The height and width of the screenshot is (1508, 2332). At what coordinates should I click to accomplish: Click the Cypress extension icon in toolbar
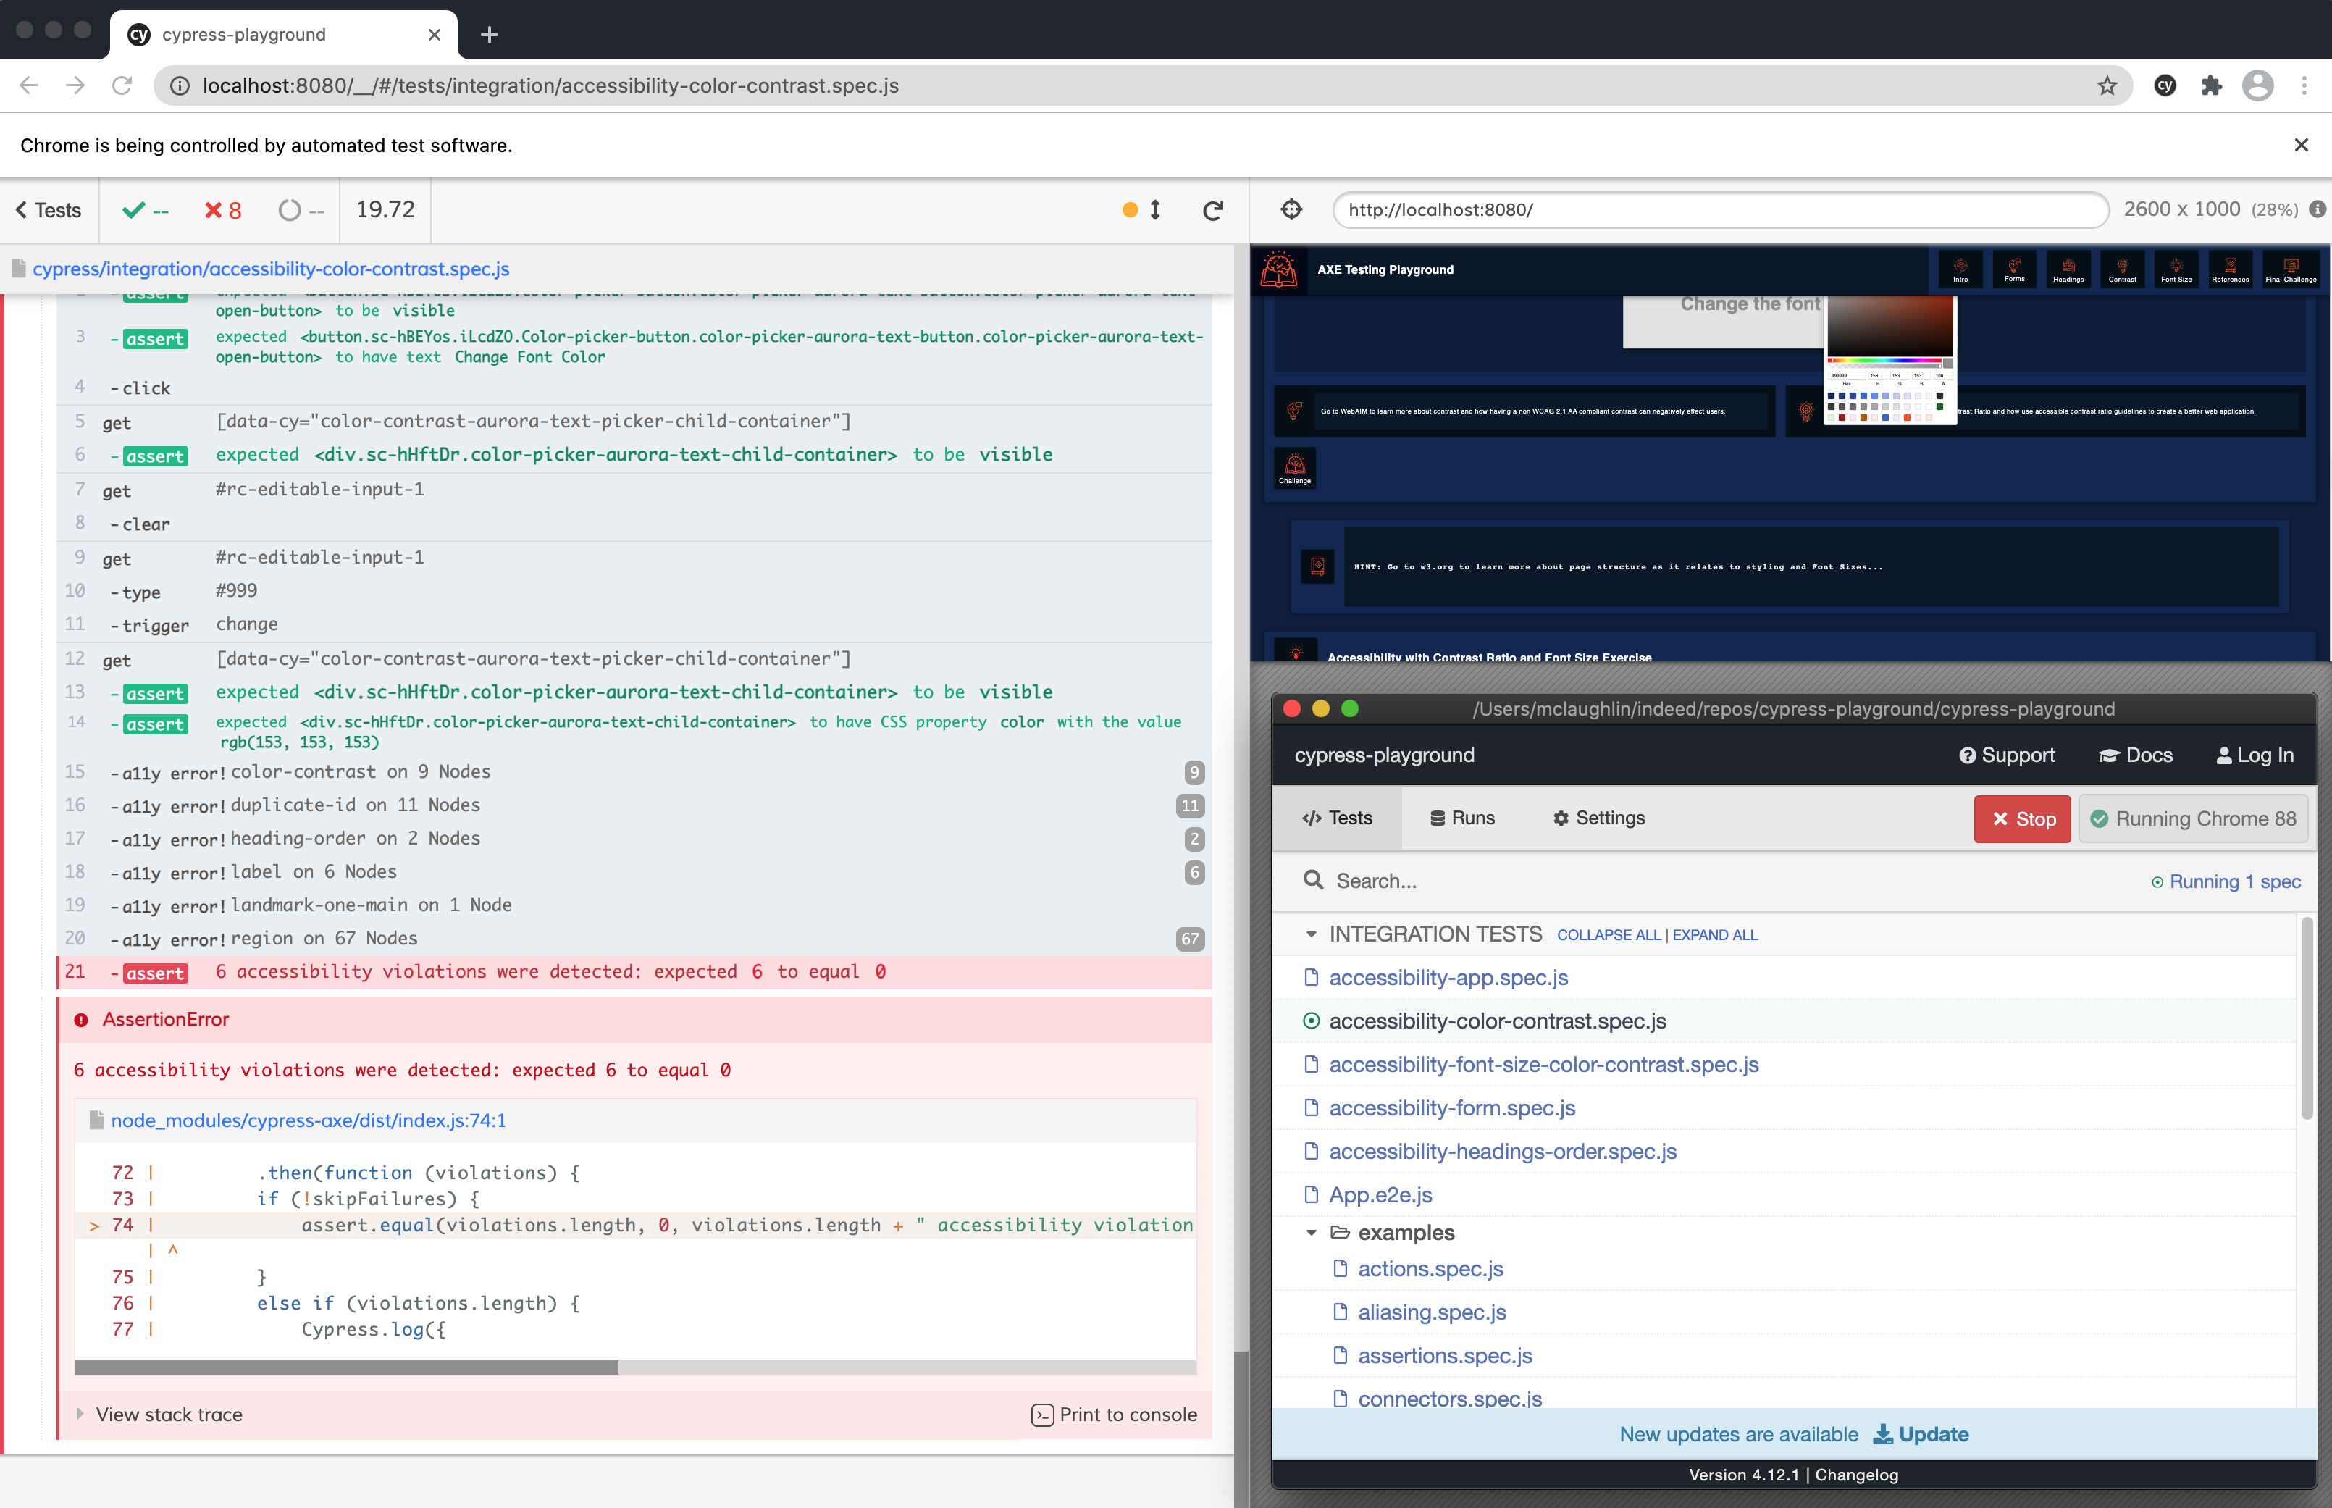(x=2165, y=86)
